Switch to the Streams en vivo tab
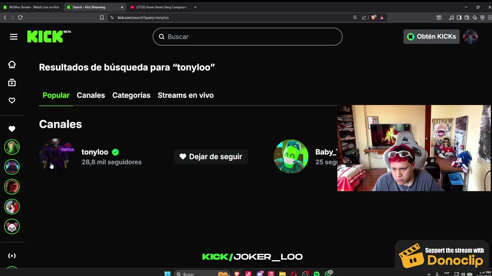 point(186,95)
